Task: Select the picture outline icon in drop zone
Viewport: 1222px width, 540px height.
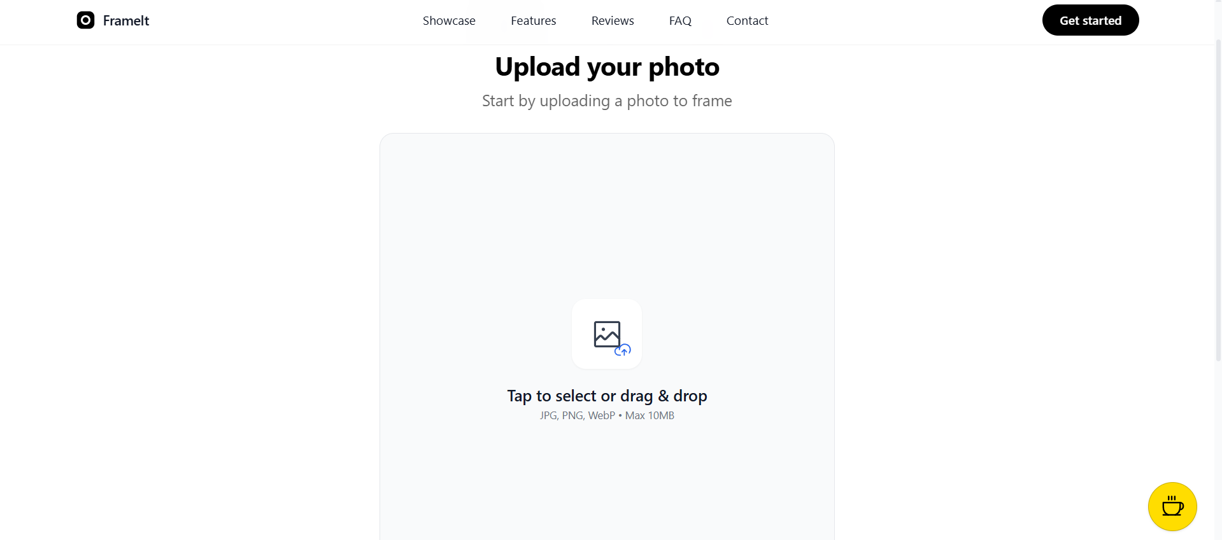Action: 607,334
